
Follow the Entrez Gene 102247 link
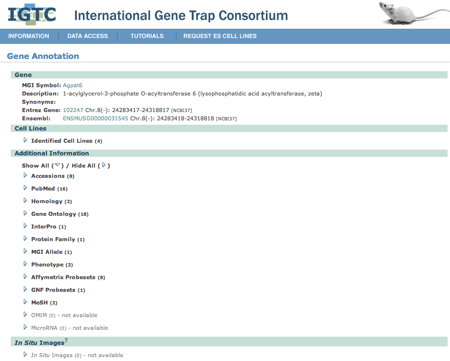click(73, 110)
